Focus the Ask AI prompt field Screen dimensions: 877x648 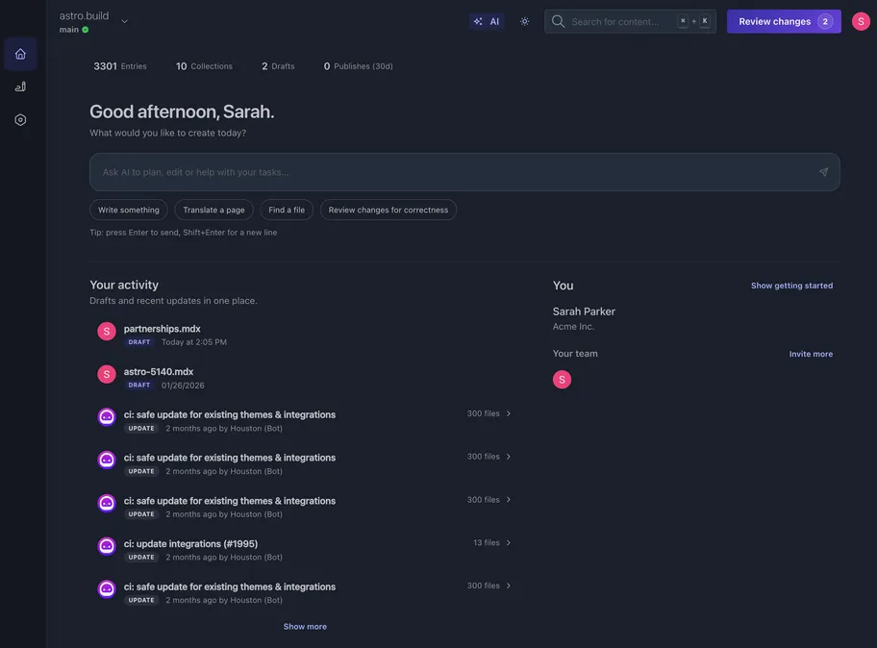coord(452,172)
